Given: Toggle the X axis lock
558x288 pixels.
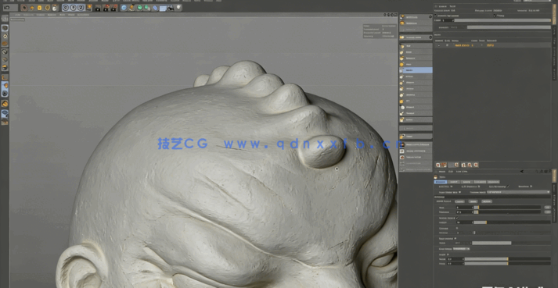Looking at the screenshot, I should 66,8.
